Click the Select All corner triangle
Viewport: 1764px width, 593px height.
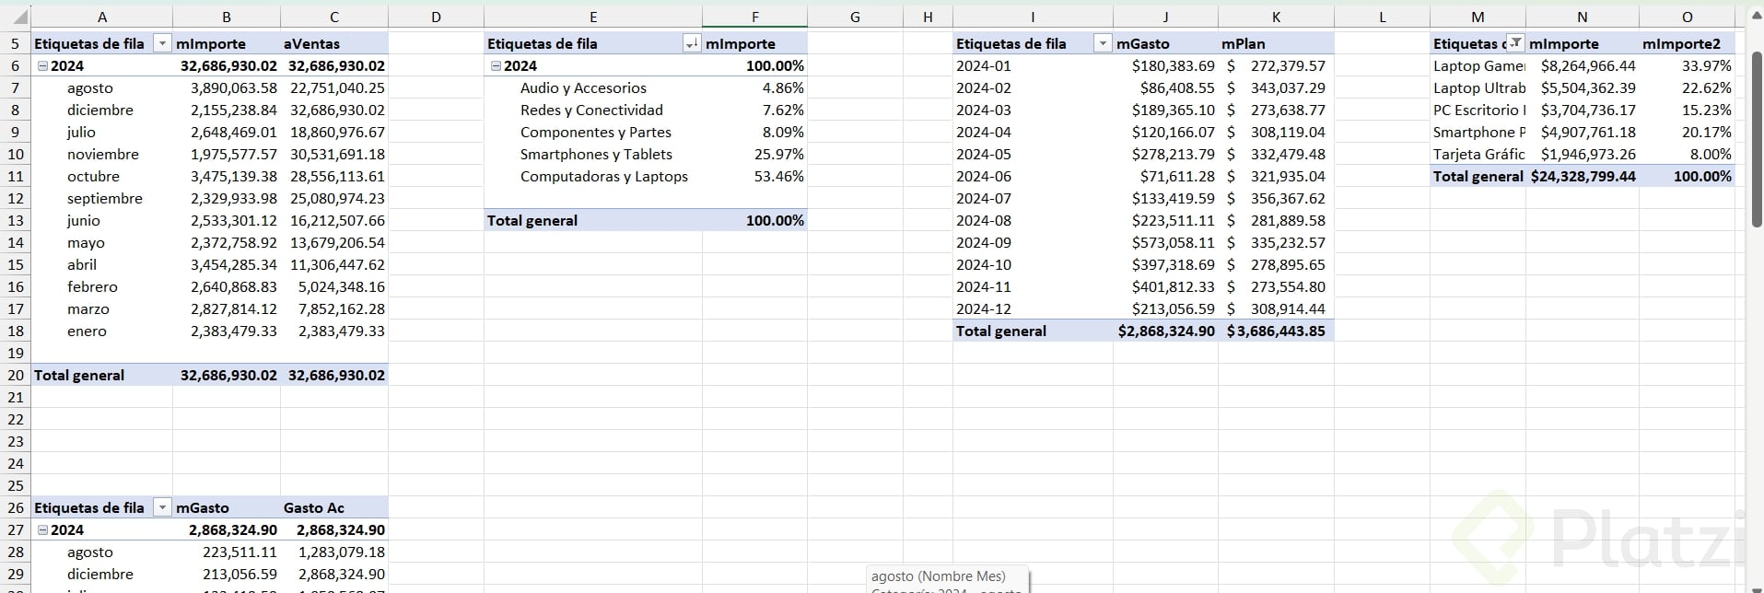click(20, 17)
